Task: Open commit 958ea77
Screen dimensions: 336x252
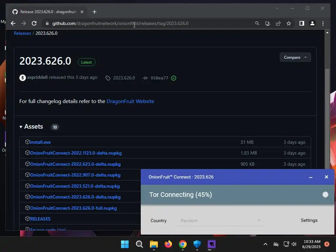Action: 159,78
